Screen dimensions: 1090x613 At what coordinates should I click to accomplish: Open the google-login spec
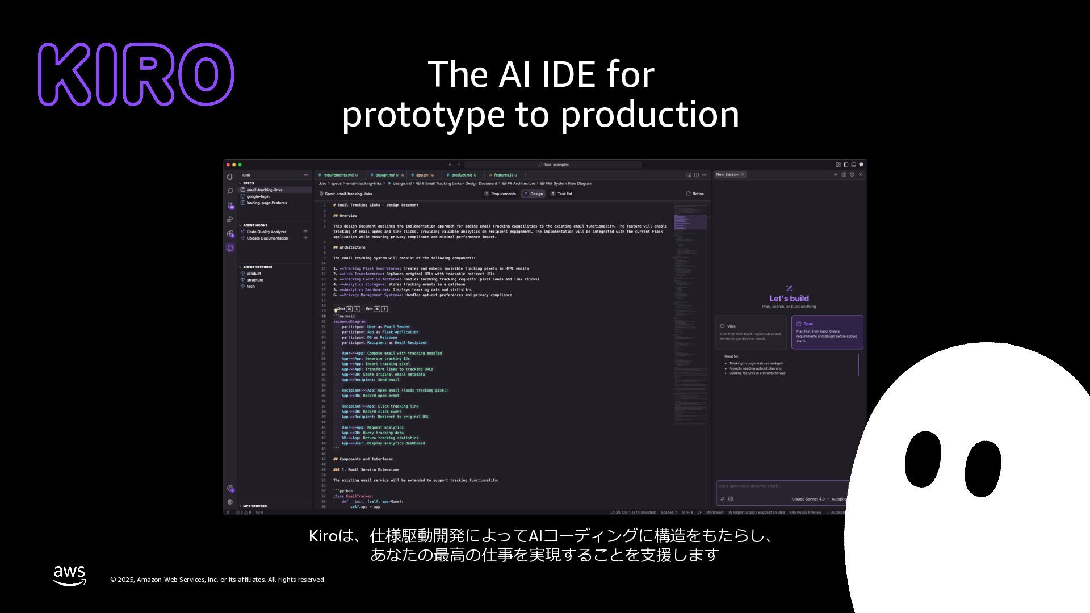(x=258, y=196)
